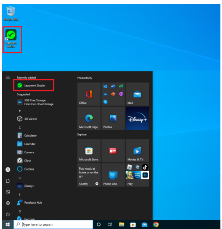Open Task View on the taskbar
The height and width of the screenshot is (229, 222).
click(x=110, y=224)
